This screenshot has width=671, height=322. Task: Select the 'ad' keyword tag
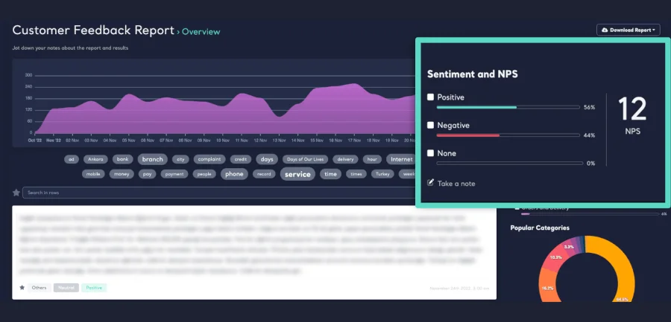tap(72, 159)
